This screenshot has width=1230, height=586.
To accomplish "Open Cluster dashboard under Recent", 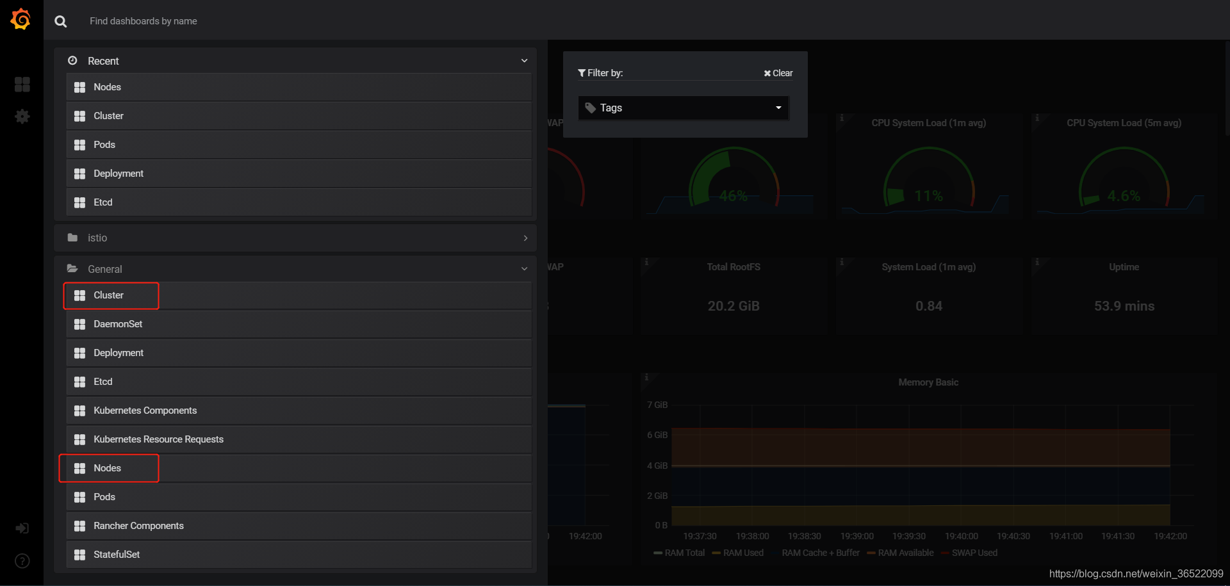I will [299, 116].
